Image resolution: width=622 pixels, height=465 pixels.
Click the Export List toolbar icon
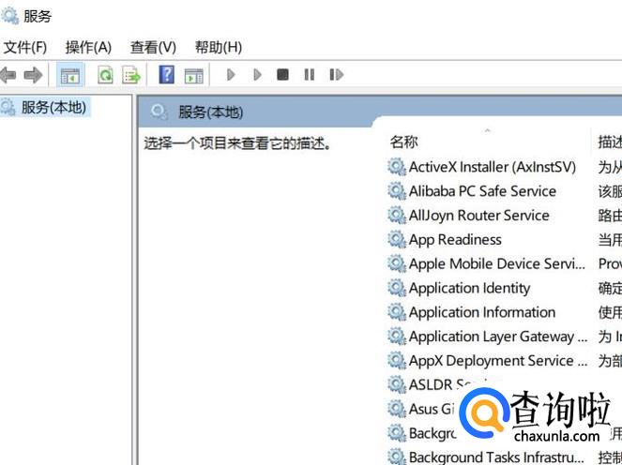tap(131, 74)
